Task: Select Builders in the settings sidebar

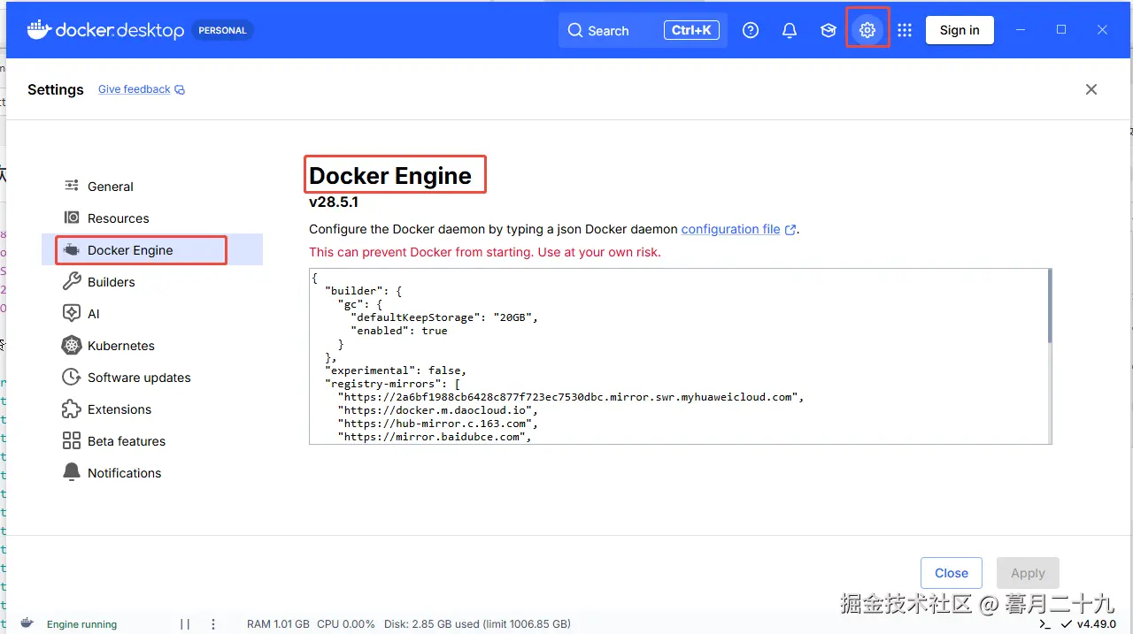Action: pos(152,282)
